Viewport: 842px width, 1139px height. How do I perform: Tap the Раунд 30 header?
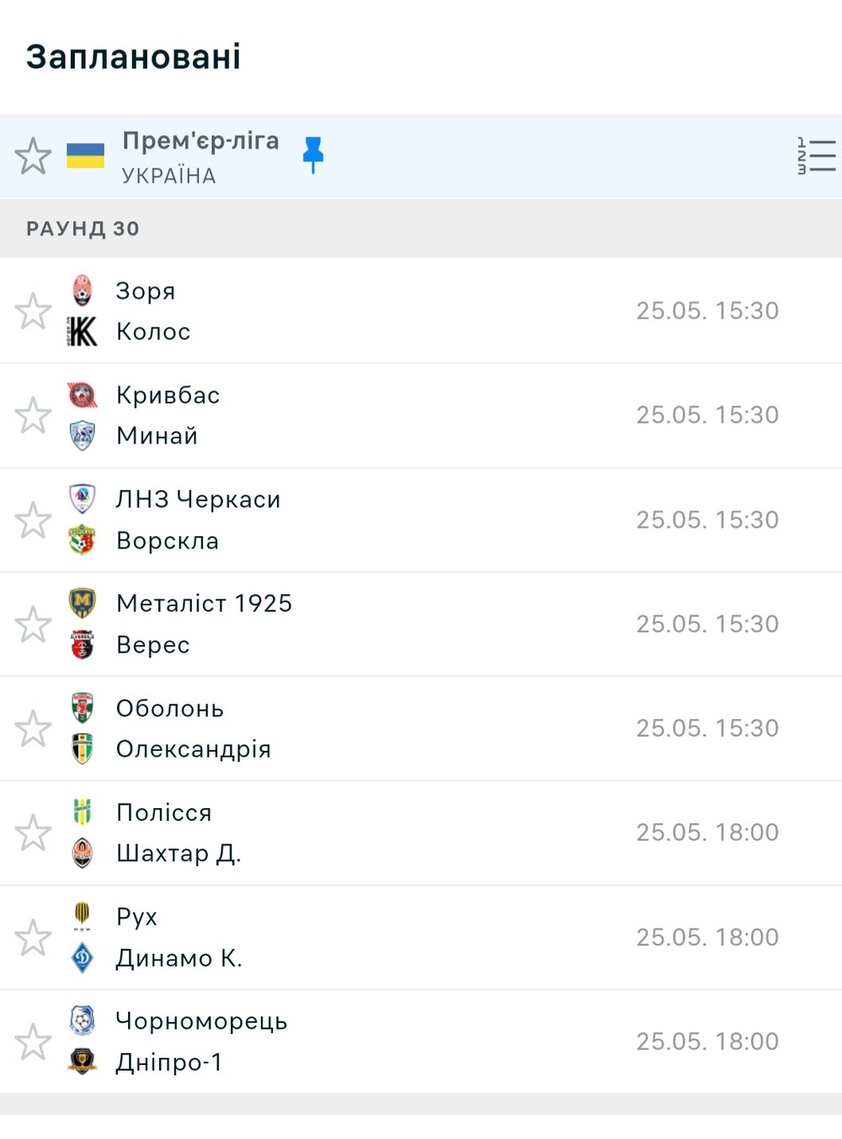coord(421,228)
